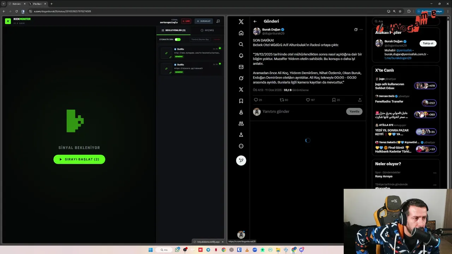The width and height of the screenshot is (452, 254).
Task: Open Windows Start menu
Action: click(x=150, y=250)
